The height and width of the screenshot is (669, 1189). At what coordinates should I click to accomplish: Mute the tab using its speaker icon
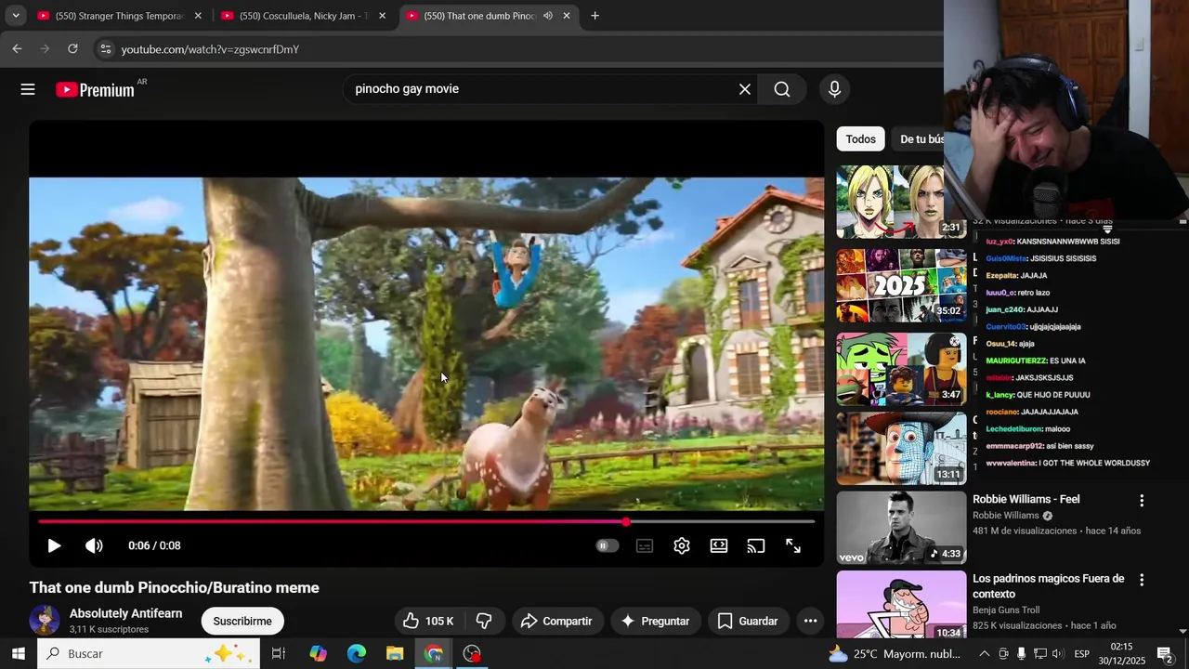pyautogui.click(x=548, y=16)
